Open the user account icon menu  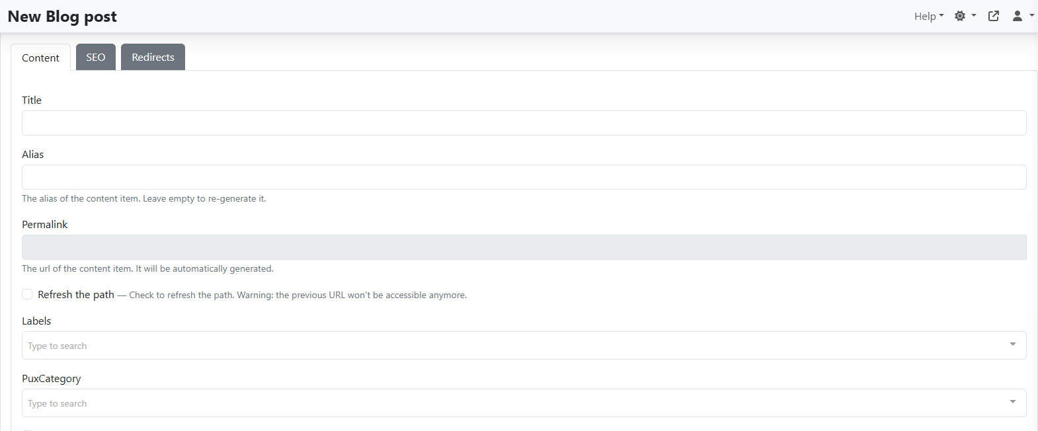click(1018, 16)
